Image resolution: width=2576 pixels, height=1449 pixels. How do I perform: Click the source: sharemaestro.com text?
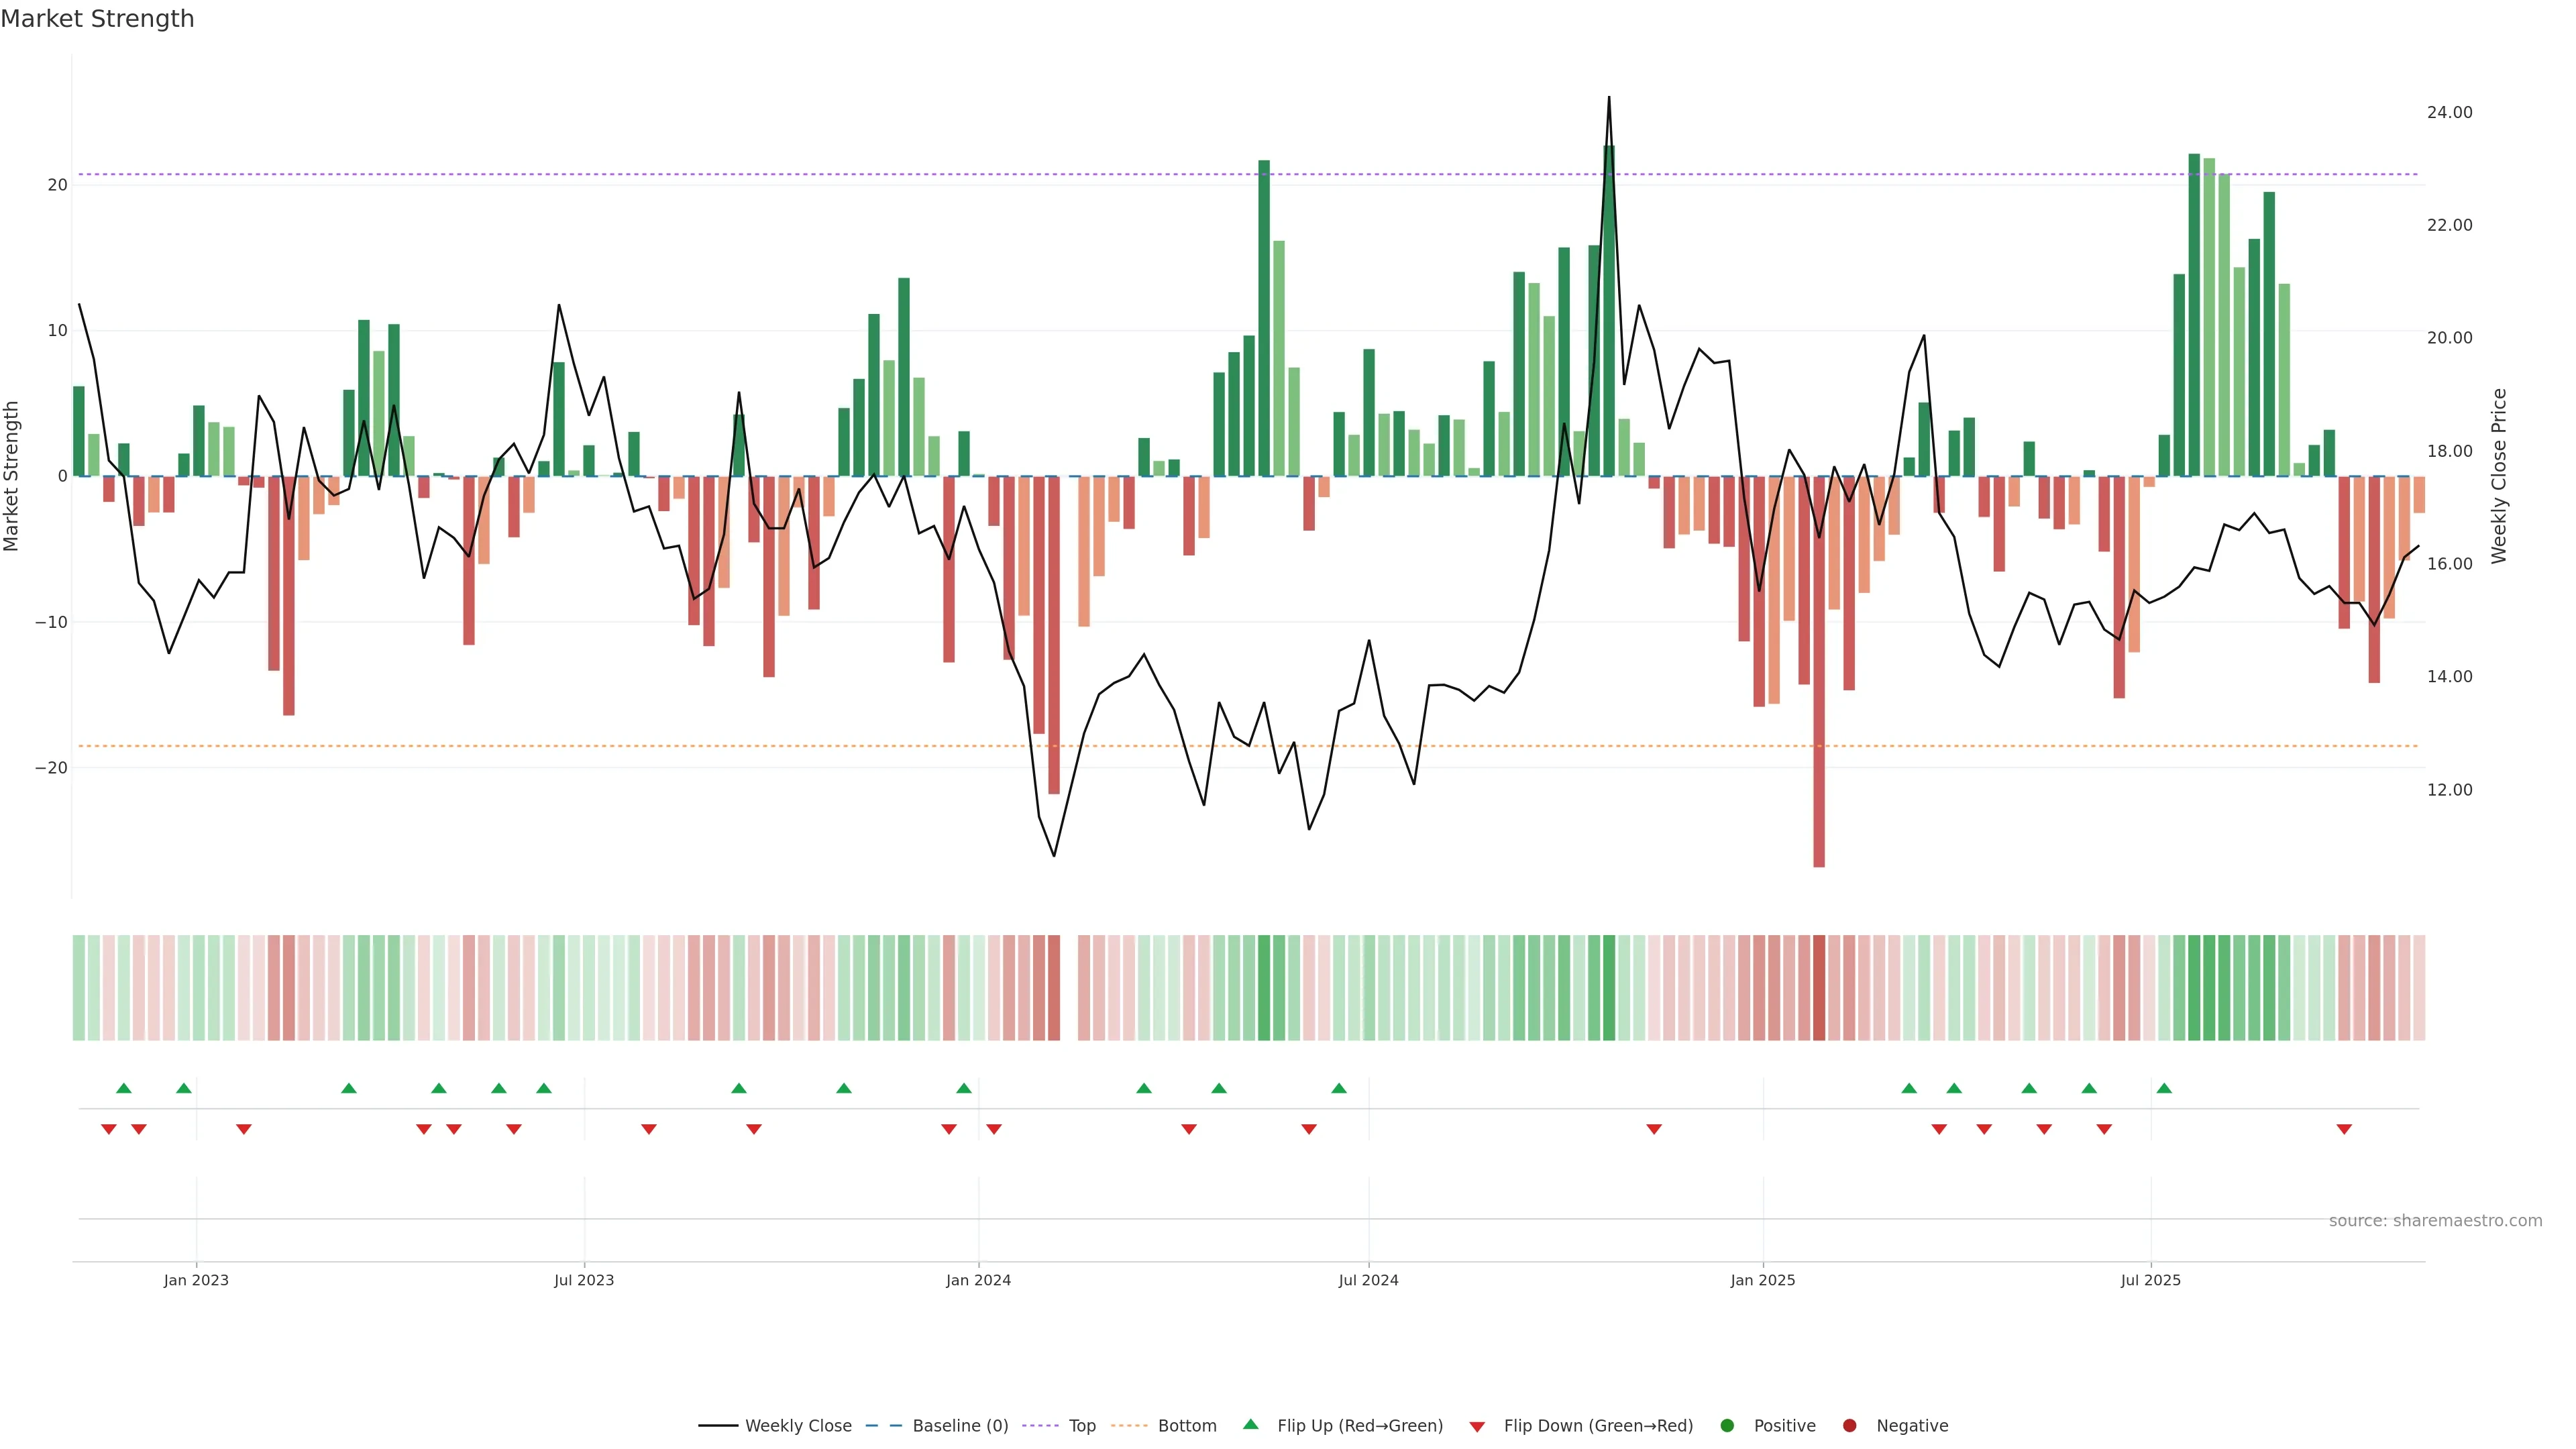pyautogui.click(x=2435, y=1220)
